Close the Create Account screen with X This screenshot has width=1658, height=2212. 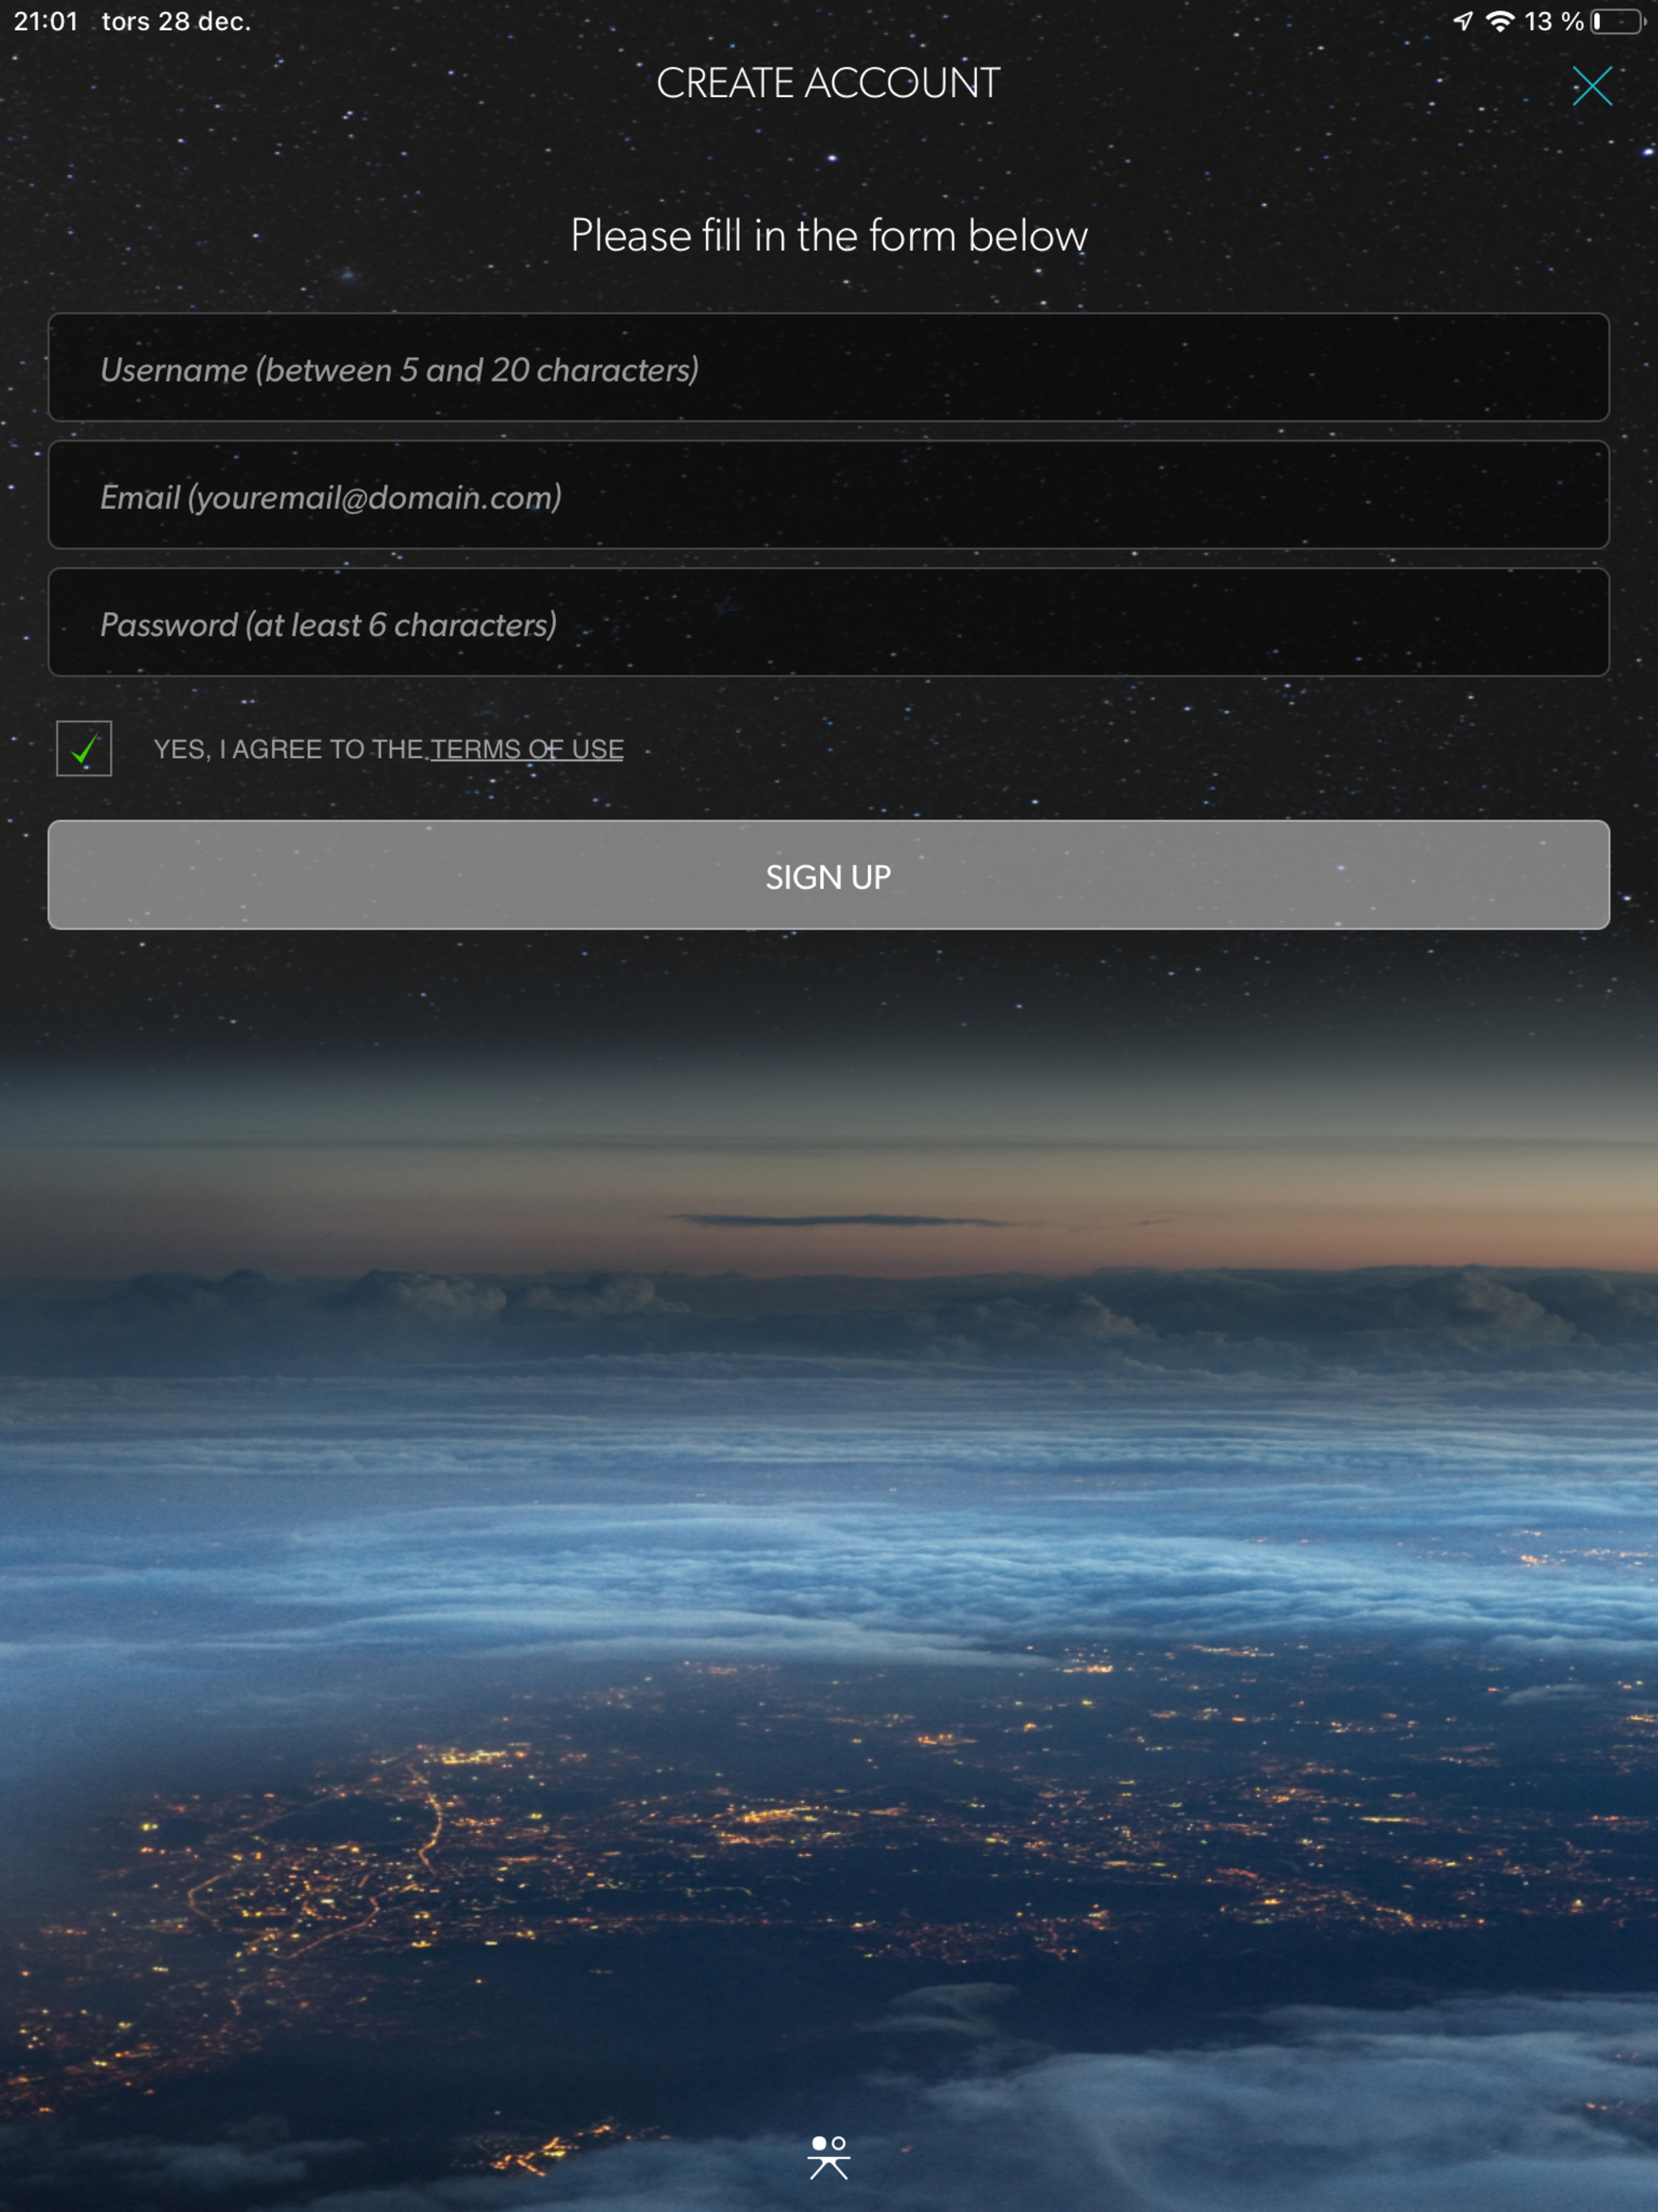1591,86
